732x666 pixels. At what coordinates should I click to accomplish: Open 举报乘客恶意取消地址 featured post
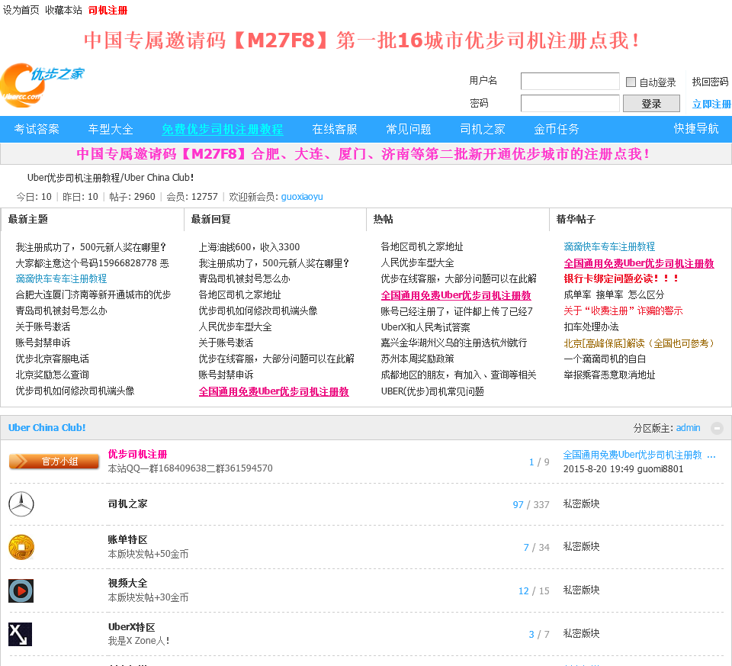click(x=609, y=375)
